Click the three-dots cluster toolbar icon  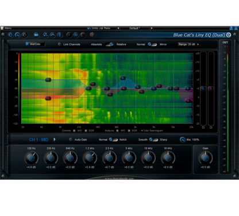point(45,35)
